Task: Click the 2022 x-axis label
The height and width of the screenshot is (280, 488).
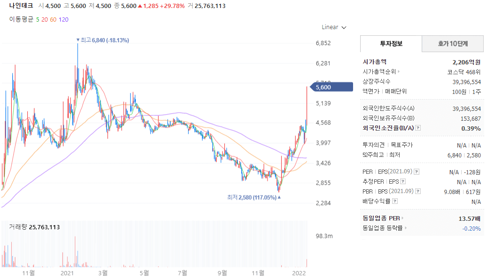Action: pos(299,273)
